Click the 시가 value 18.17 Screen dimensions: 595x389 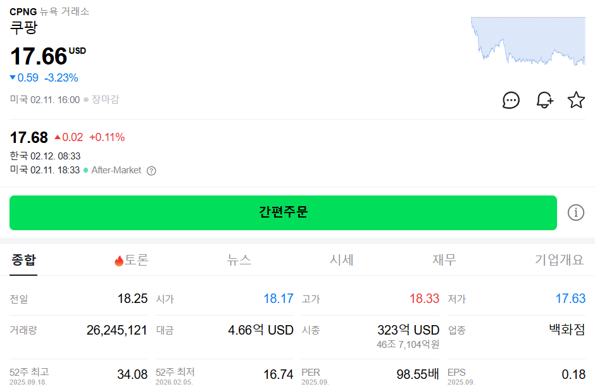279,299
